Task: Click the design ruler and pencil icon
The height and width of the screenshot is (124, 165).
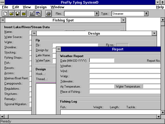Action: [x=32, y=14]
